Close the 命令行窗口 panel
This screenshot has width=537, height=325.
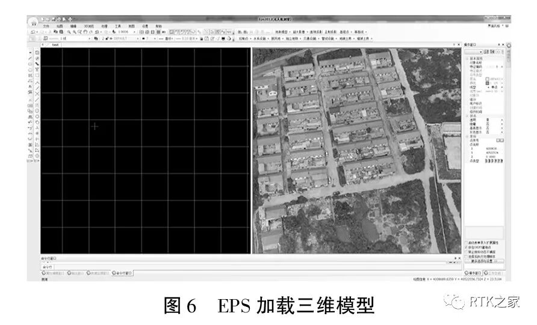click(x=459, y=259)
